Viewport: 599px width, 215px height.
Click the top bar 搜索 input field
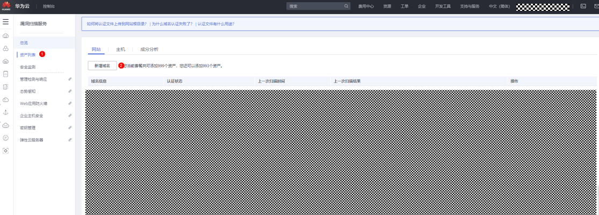318,6
